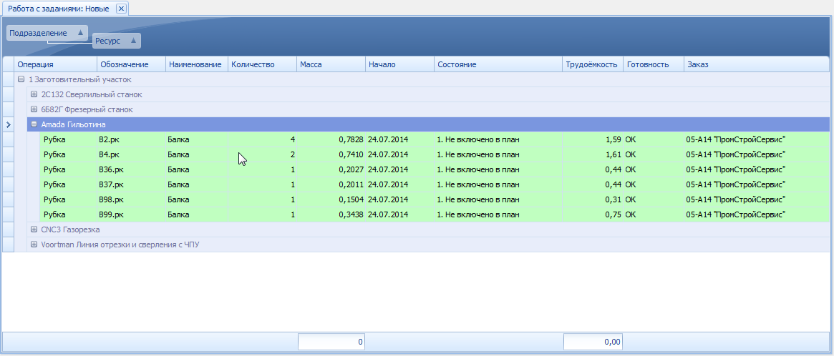This screenshot has width=834, height=356.
Task: Click the labor total field showing 0,00
Action: tap(593, 342)
